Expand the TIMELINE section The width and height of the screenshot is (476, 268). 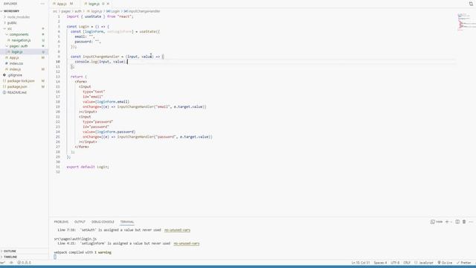10,257
